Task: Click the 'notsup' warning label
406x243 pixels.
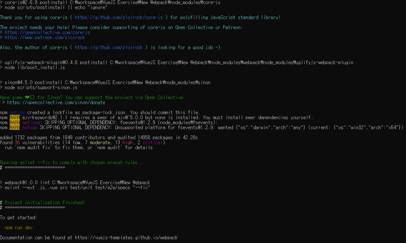Action: coord(30,128)
